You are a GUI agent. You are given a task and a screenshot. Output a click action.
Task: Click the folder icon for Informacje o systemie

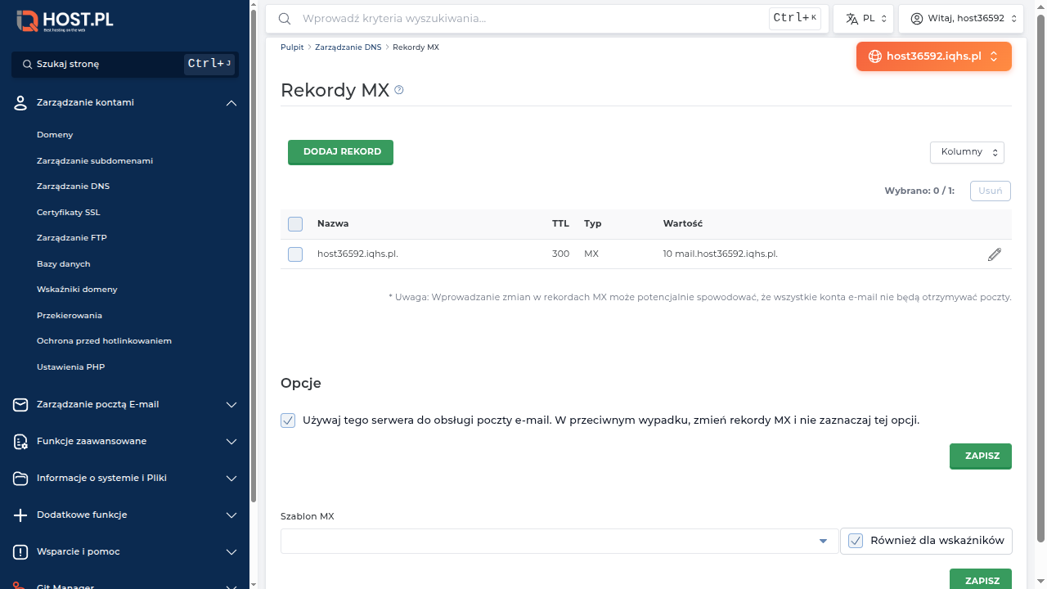tap(21, 478)
